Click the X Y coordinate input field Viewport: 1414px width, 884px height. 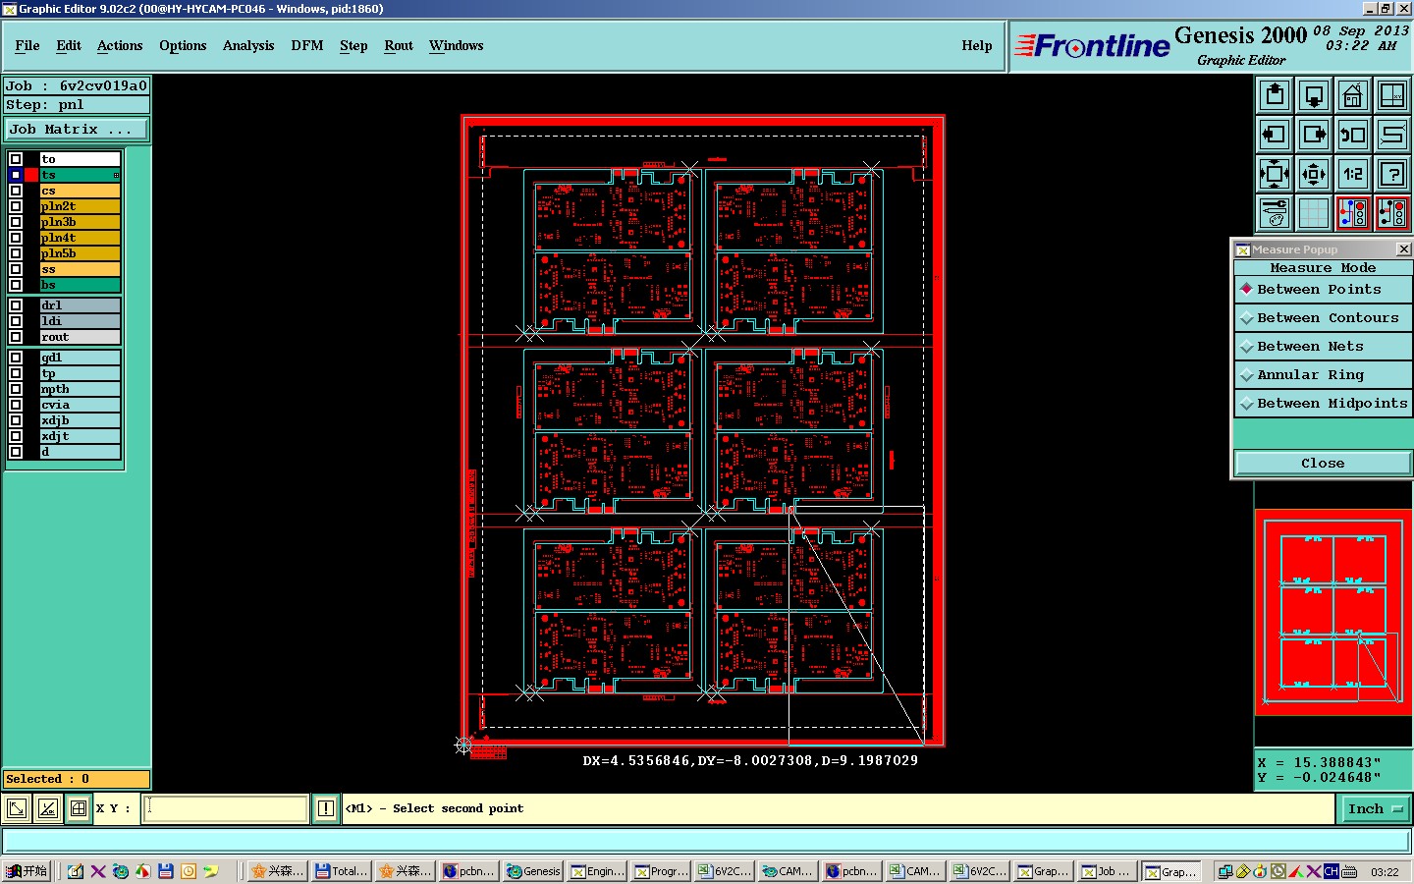[226, 808]
